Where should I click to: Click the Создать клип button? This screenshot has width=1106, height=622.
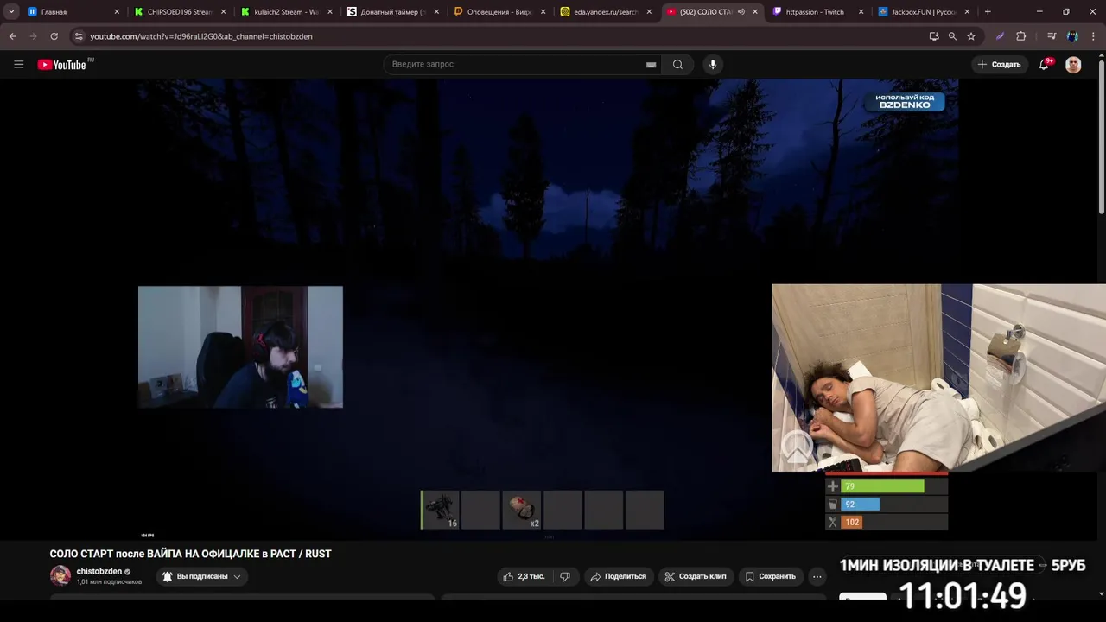[x=695, y=576]
